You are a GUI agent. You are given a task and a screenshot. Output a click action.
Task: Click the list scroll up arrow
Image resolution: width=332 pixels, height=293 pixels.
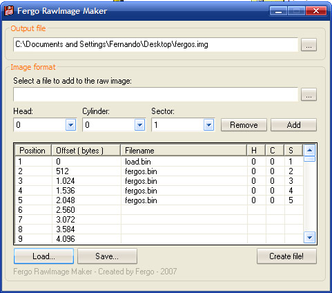pos(309,151)
